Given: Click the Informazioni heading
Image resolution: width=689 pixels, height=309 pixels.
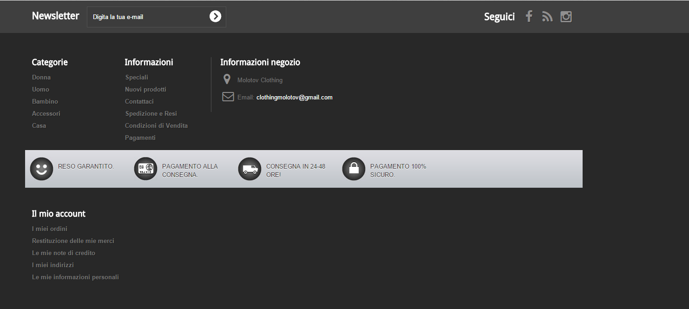Looking at the screenshot, I should (x=149, y=62).
